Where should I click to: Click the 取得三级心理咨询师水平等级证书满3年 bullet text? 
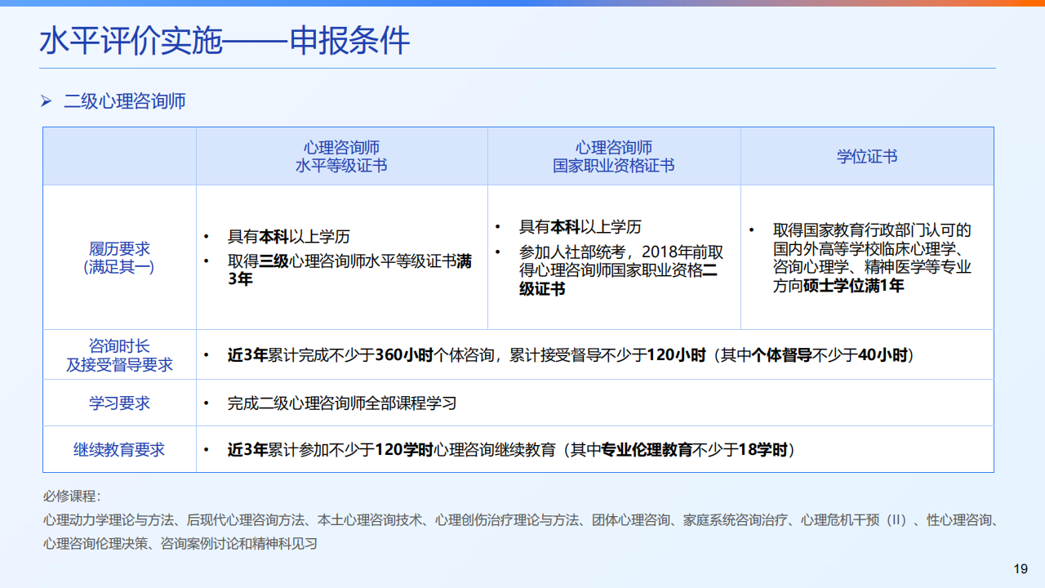click(x=349, y=270)
